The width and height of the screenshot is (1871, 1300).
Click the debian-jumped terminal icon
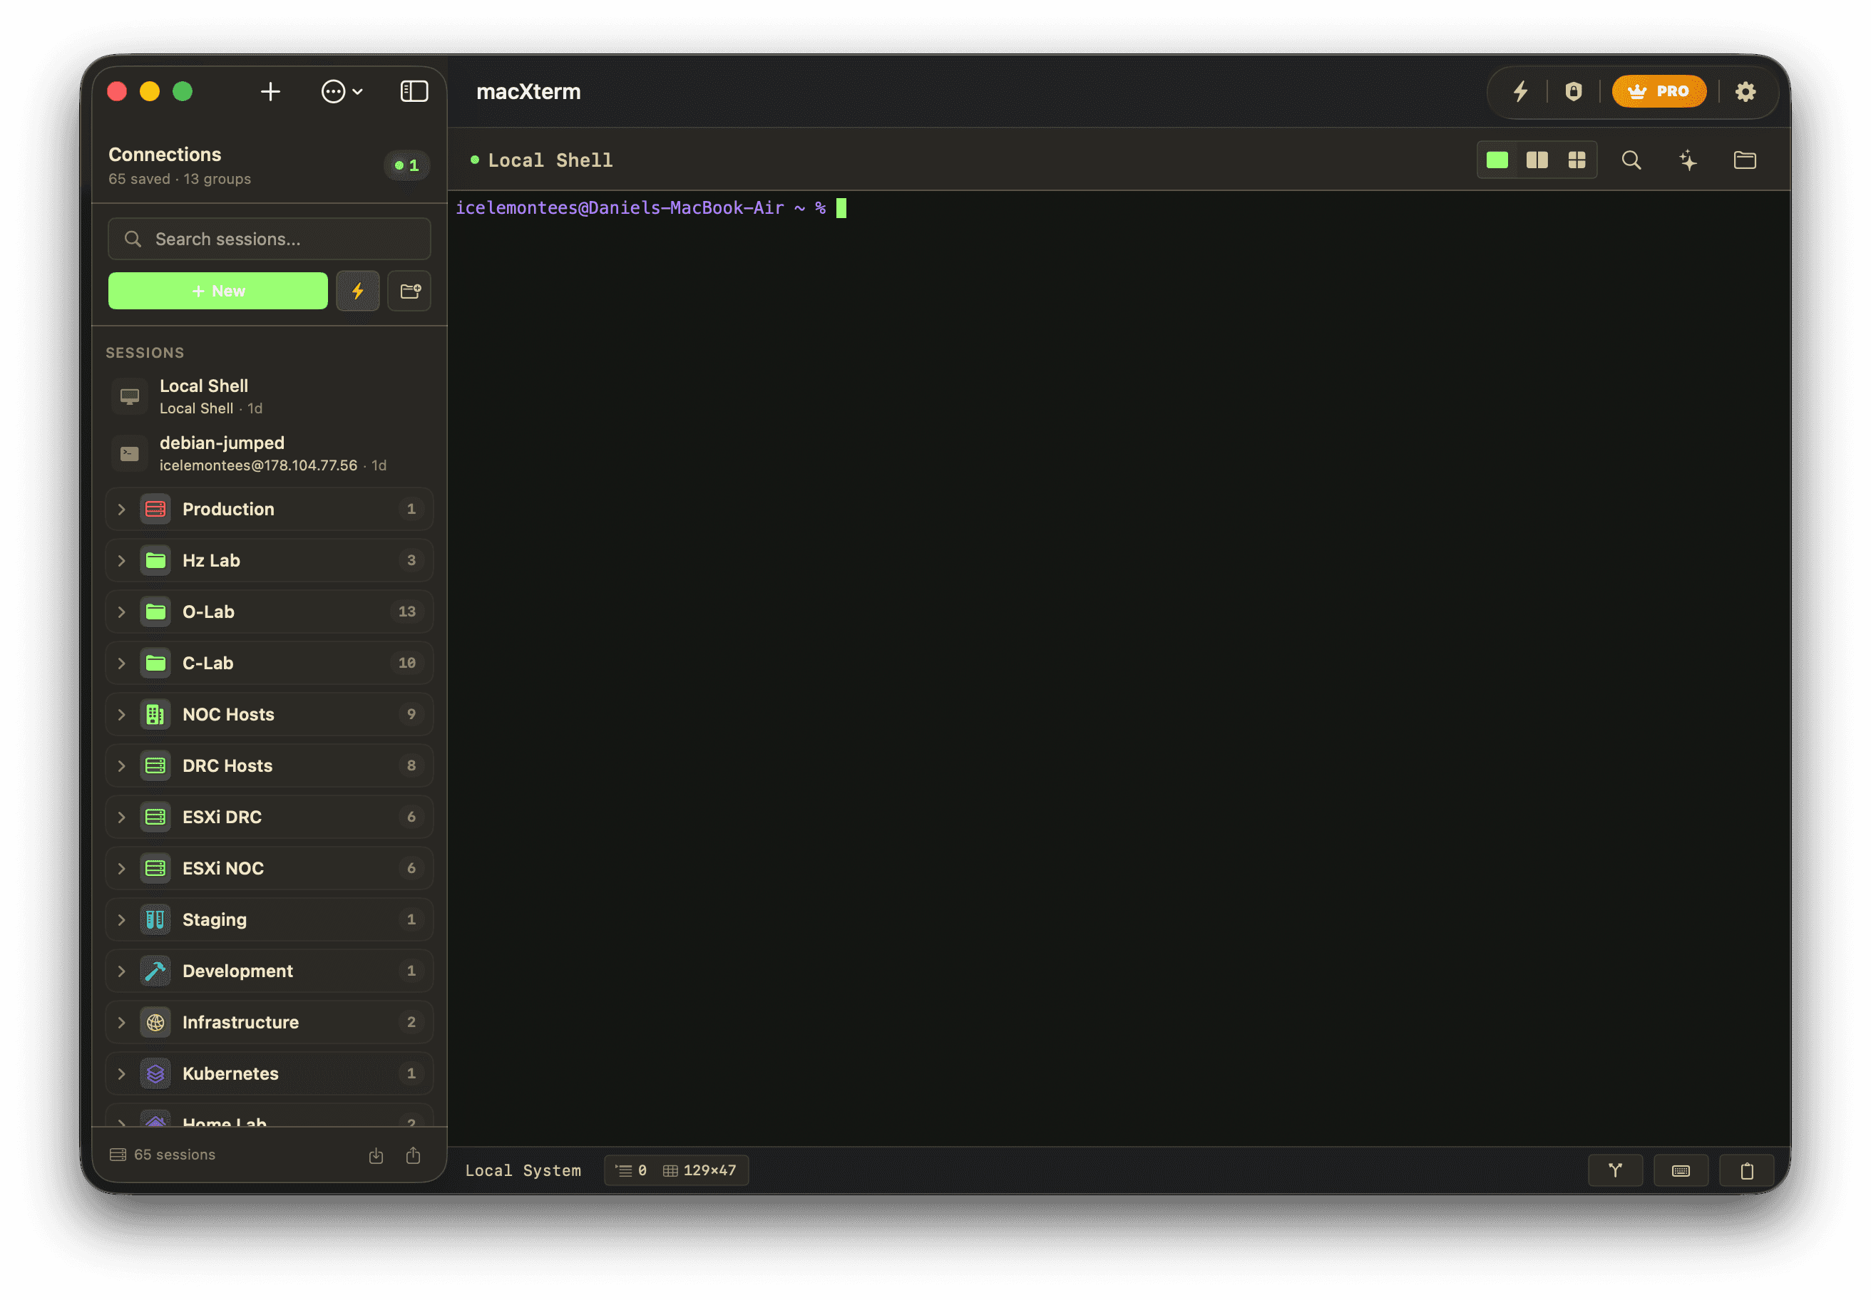click(130, 454)
